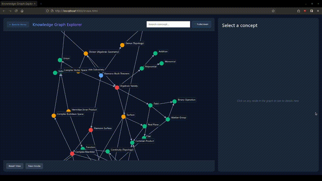Click Reset View button
This screenshot has width=322, height=181.
coord(15,166)
